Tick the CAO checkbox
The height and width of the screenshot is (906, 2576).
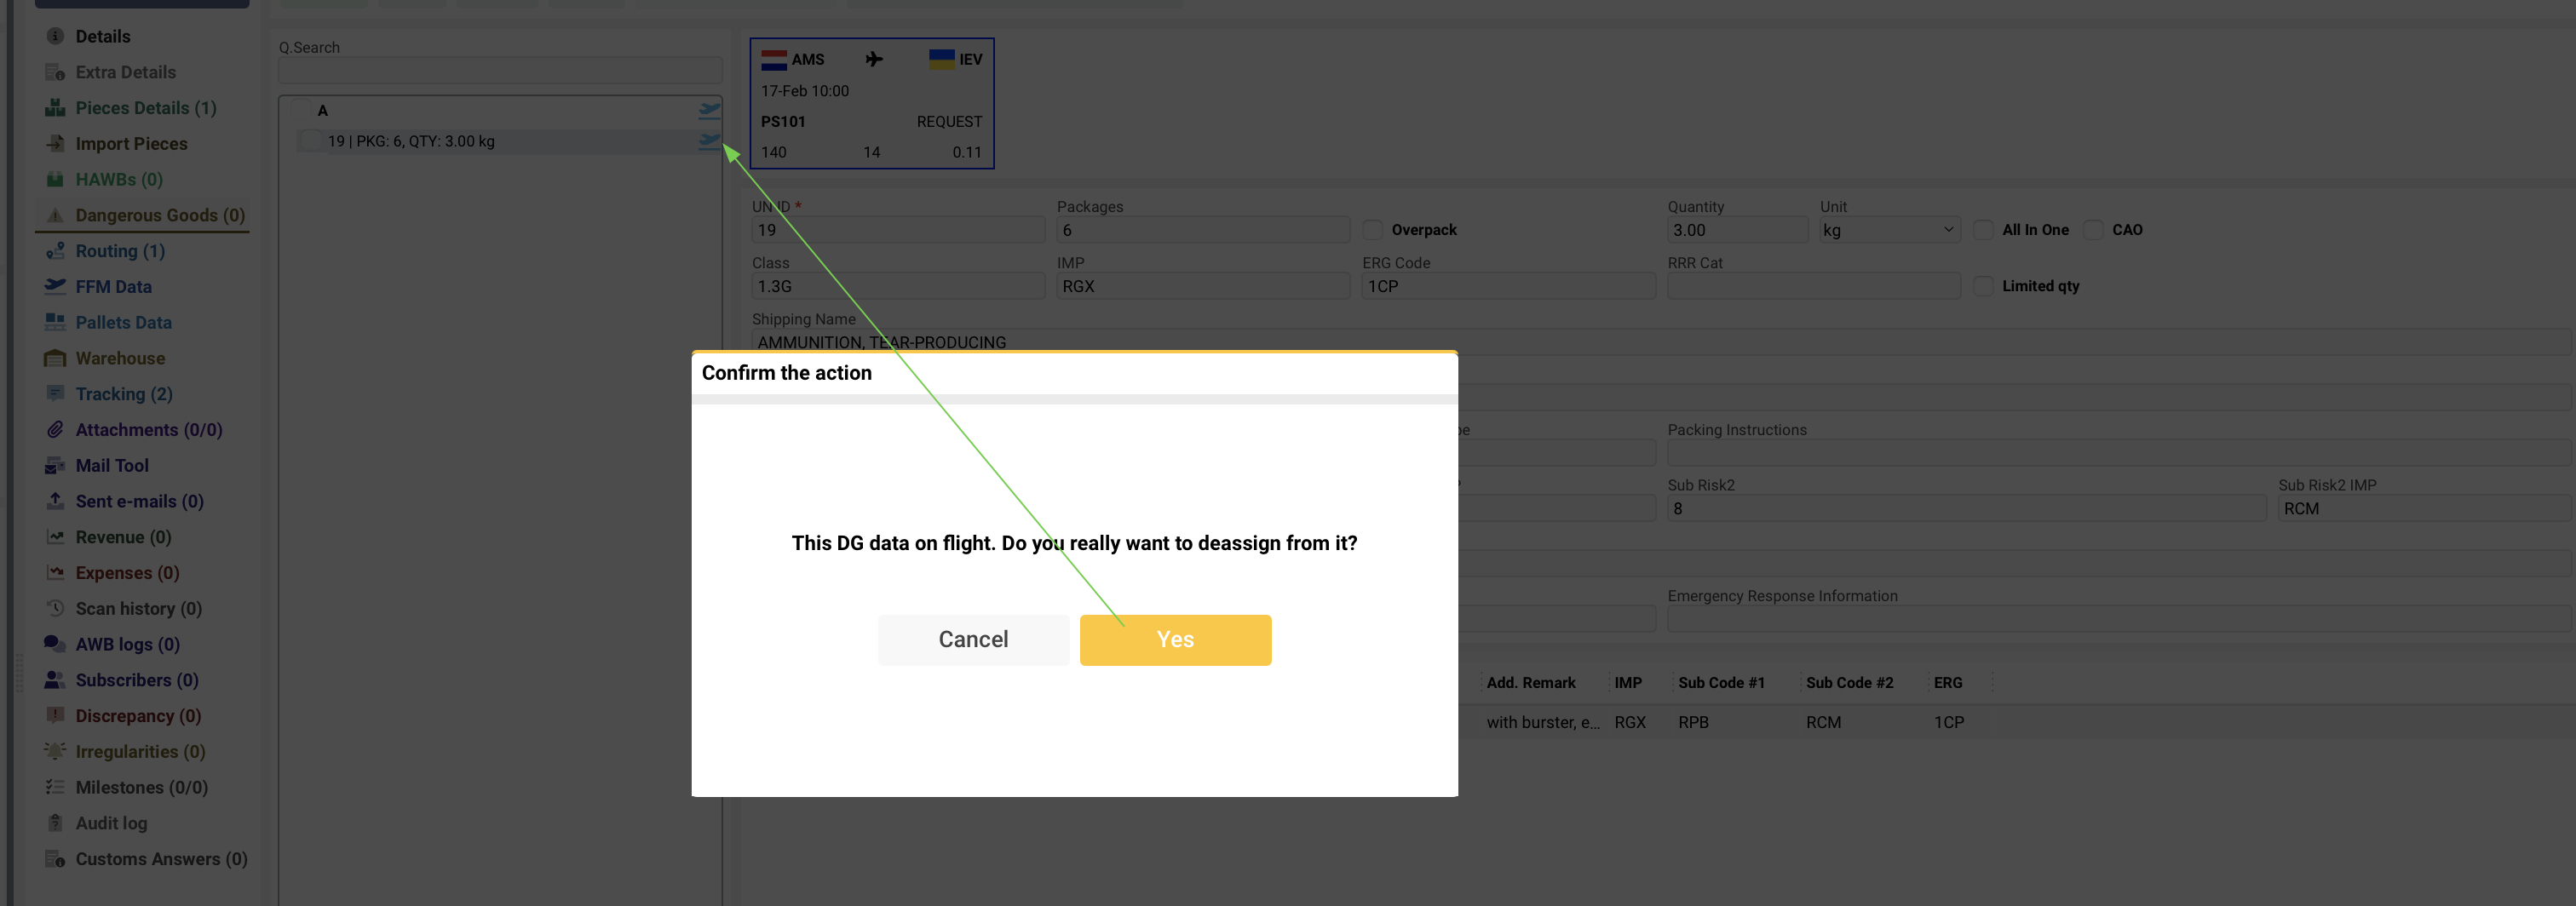pos(2093,230)
